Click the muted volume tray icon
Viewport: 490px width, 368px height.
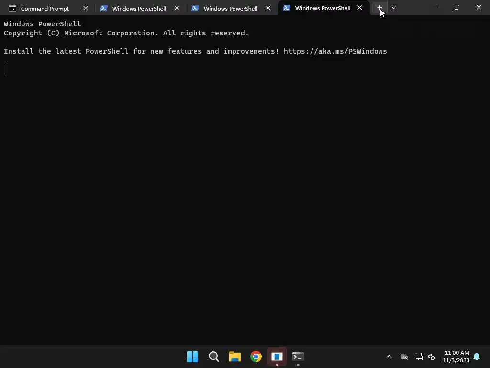tap(432, 356)
